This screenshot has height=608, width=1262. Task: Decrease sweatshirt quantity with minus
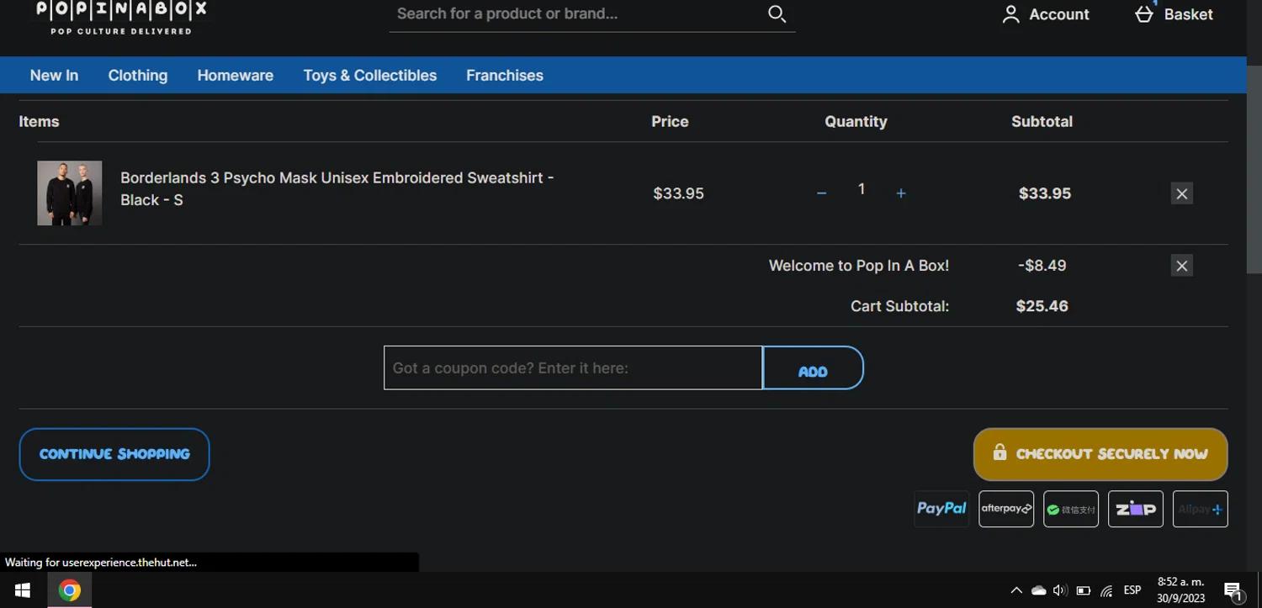(x=821, y=193)
